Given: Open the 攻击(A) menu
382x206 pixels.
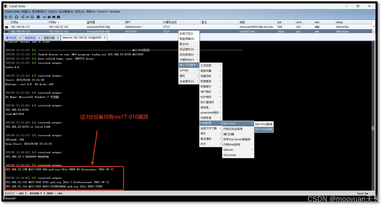Looking at the screenshot, I should pos(53,12).
